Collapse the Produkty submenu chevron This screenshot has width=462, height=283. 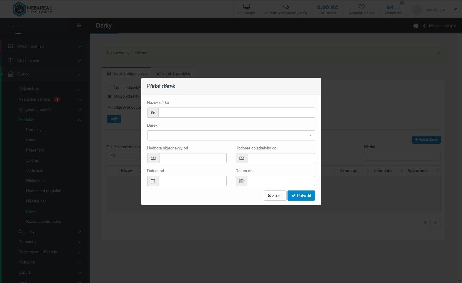79,120
